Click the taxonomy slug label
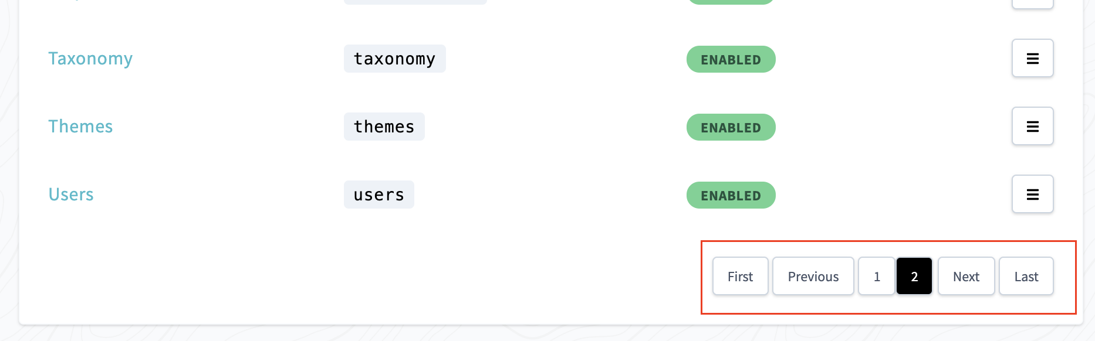Viewport: 1095px width, 341px height. coord(394,58)
